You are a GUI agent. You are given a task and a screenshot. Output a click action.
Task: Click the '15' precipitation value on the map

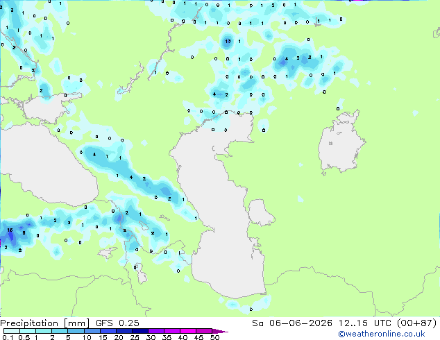pyautogui.click(x=10, y=230)
